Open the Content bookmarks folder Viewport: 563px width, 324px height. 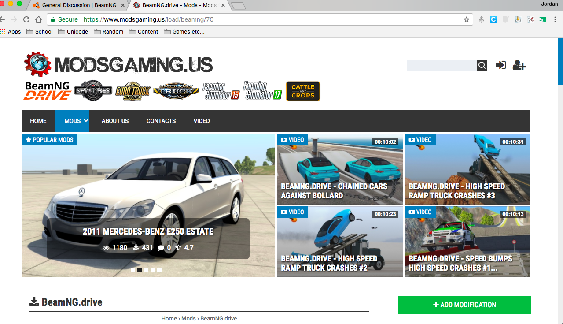click(144, 32)
